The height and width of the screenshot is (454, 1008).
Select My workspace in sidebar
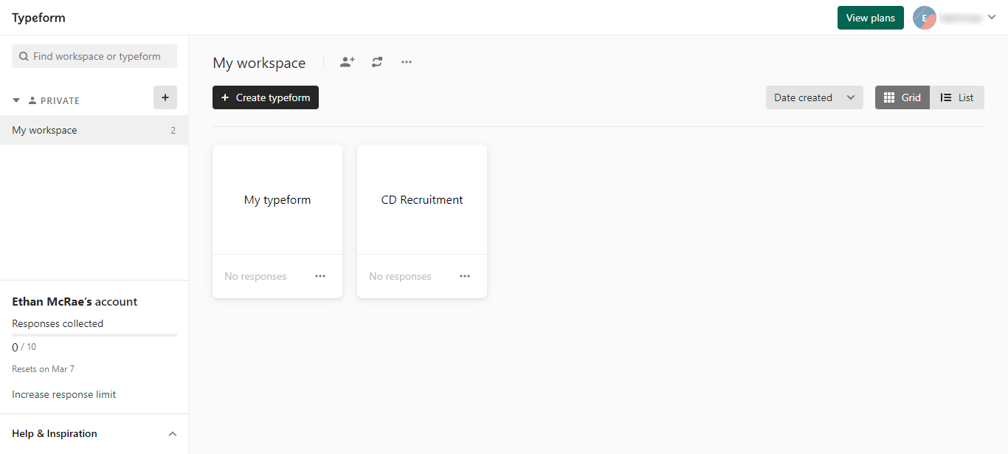click(94, 130)
